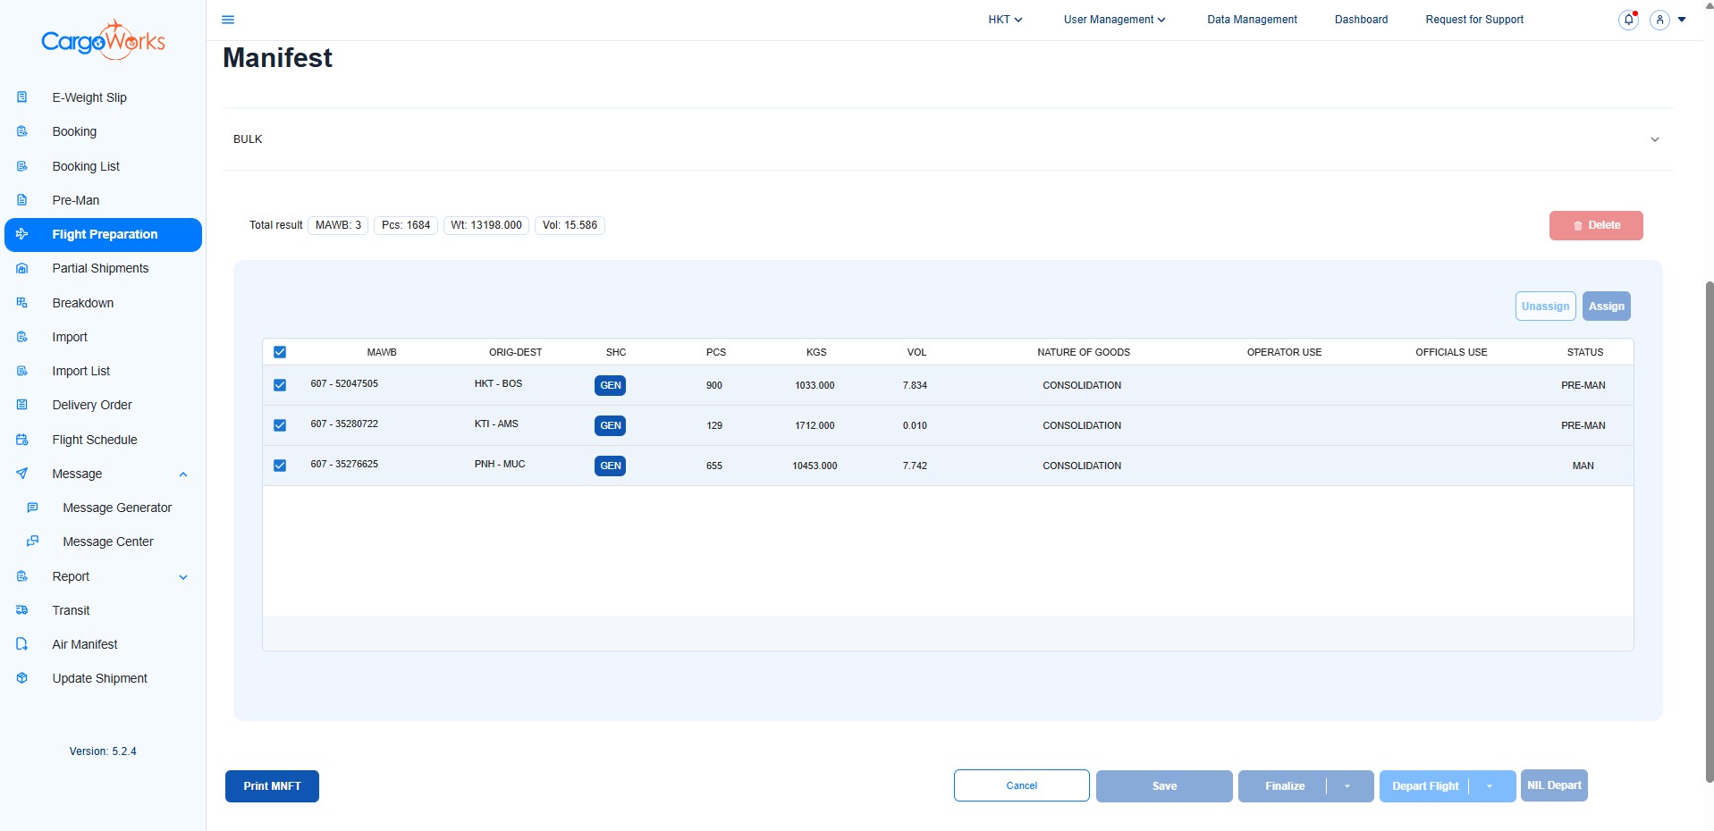Uncheck the row for MAWB 607 - 52047505
Viewport: 1714px width, 831px height.
pos(280,385)
